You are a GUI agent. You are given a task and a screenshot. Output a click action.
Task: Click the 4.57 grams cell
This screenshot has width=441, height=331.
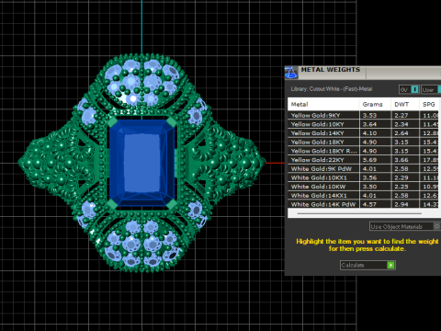point(375,204)
